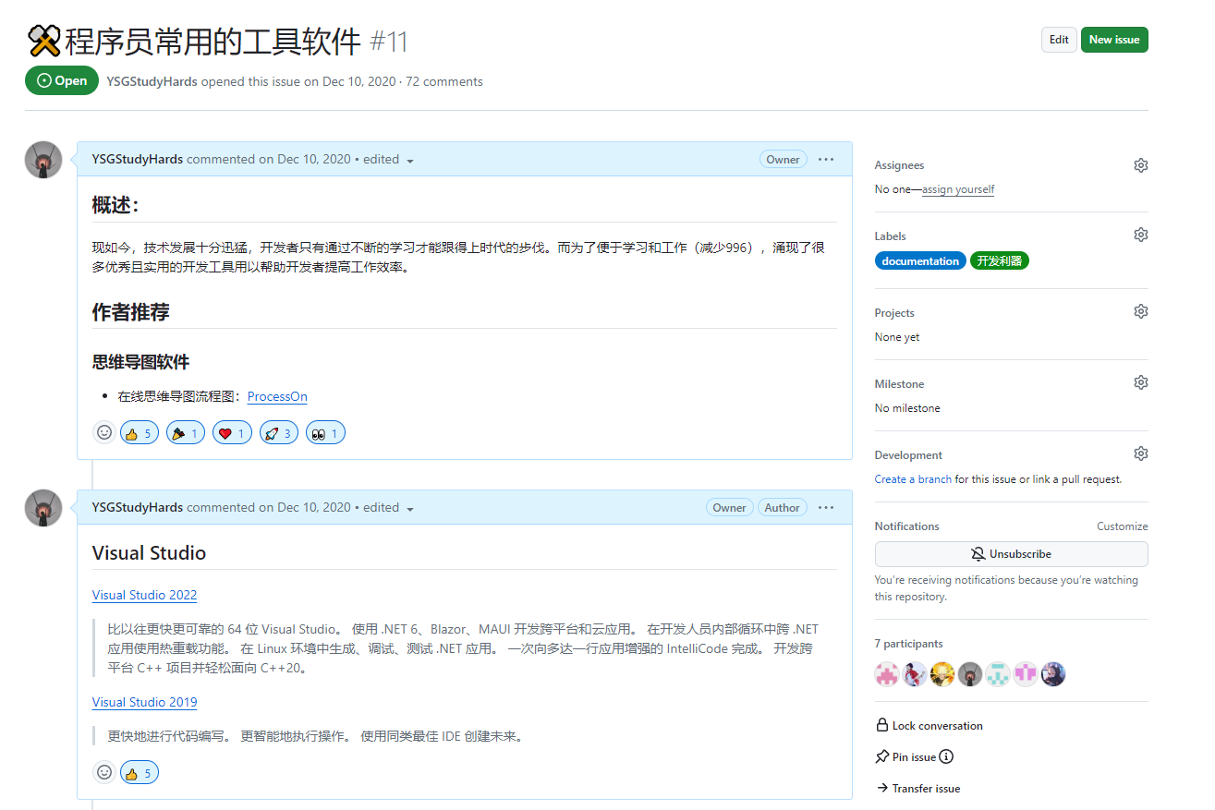Click YSGStudyHards author name in the issue header
Image resolution: width=1215 pixels, height=810 pixels.
(152, 81)
